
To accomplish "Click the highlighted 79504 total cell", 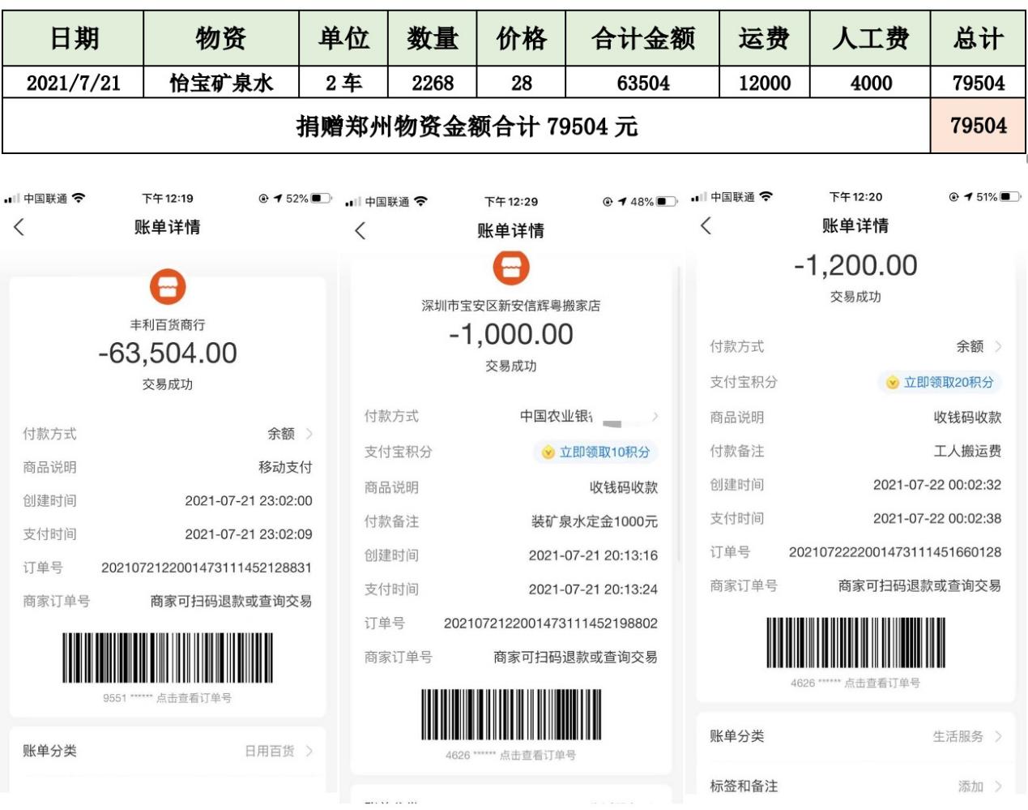I will [x=979, y=126].
